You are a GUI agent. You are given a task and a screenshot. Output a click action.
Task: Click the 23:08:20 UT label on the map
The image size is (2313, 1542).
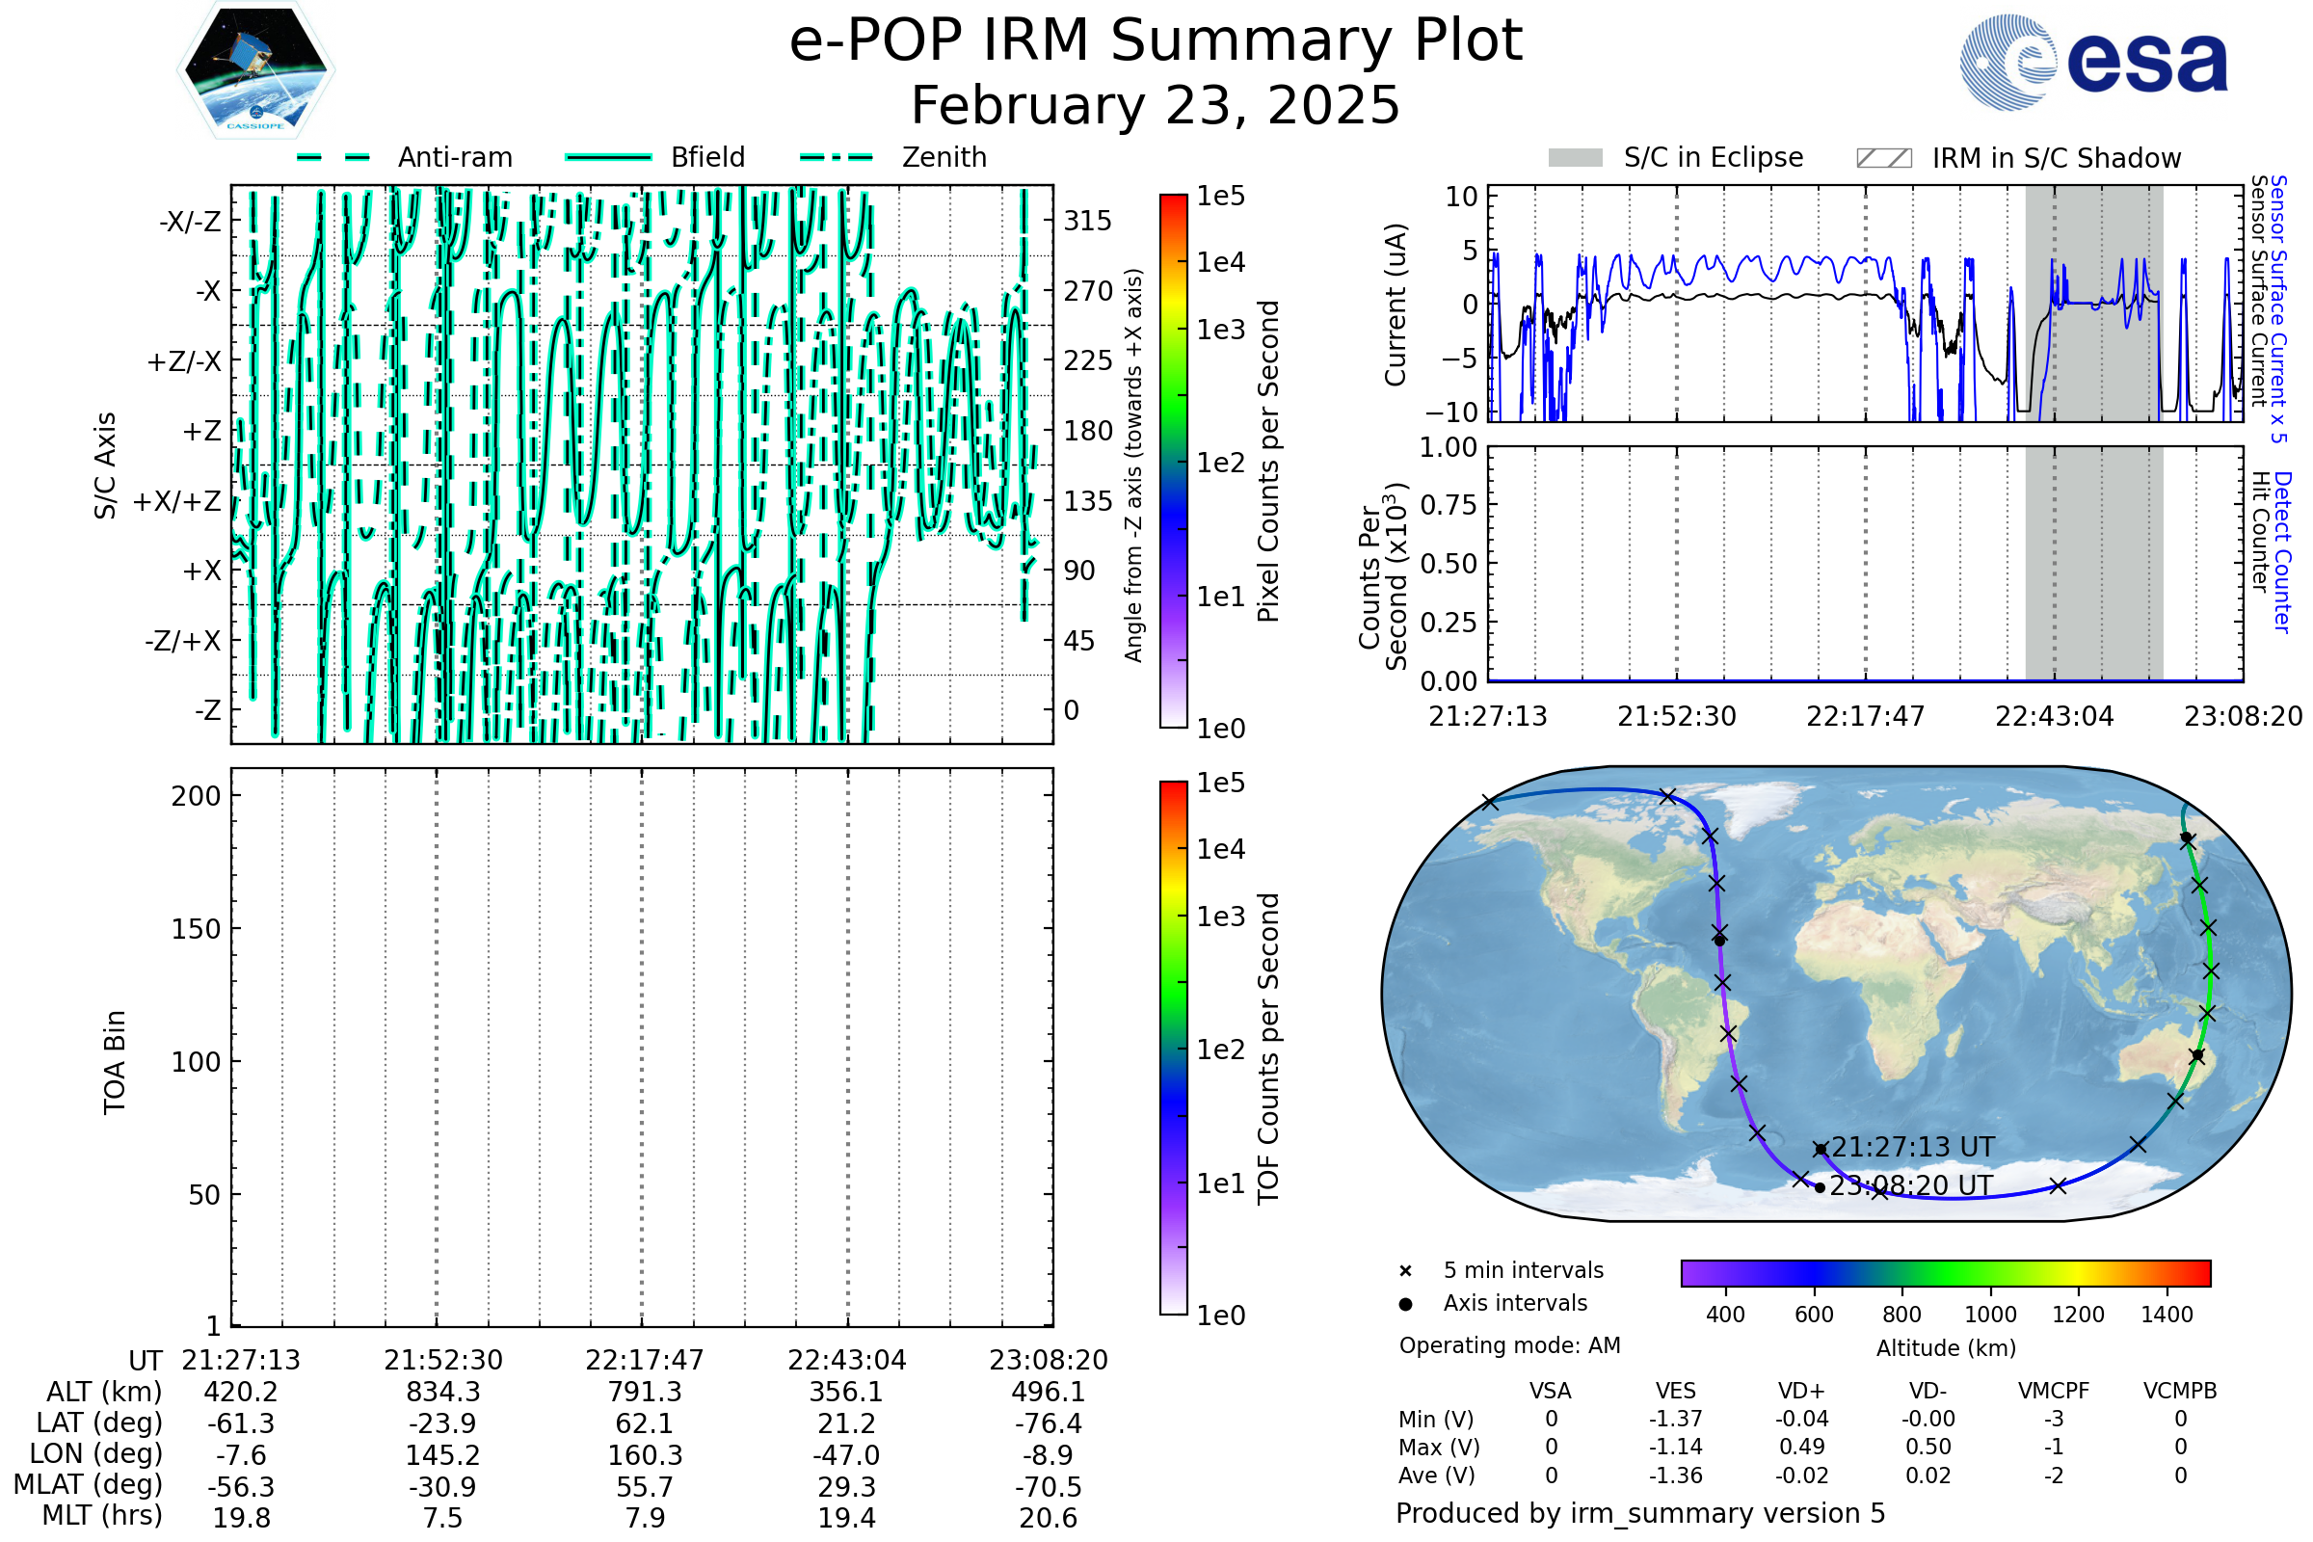[x=1911, y=1186]
